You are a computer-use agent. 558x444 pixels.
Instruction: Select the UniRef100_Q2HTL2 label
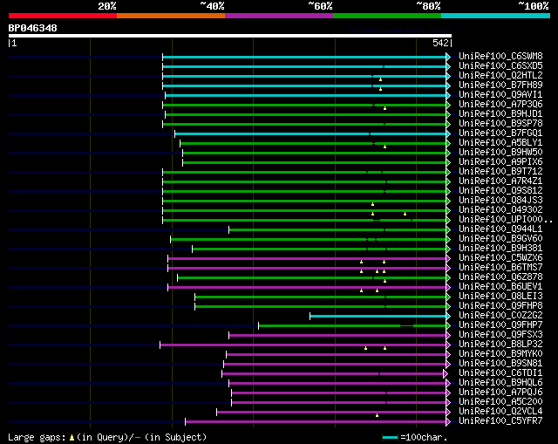[x=500, y=76]
